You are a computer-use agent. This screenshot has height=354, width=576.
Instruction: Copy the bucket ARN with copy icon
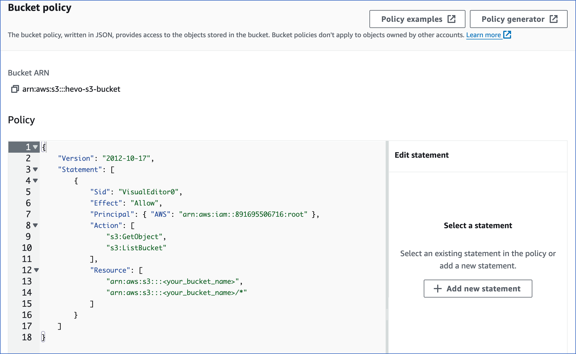(x=15, y=89)
